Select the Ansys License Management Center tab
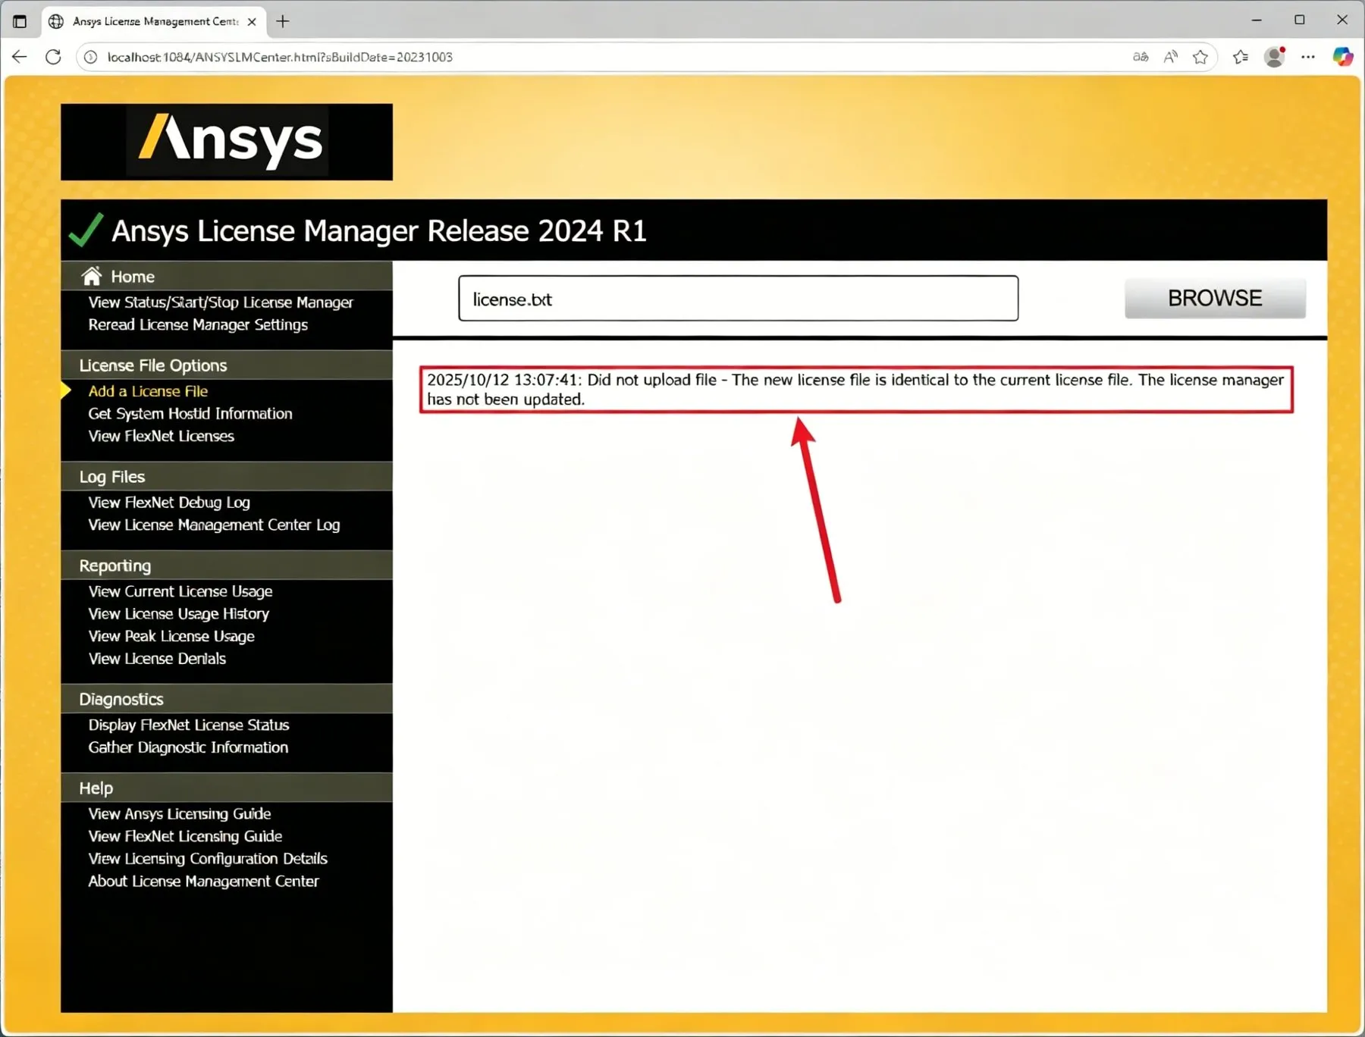Screen dimensions: 1365x1037 154,21
